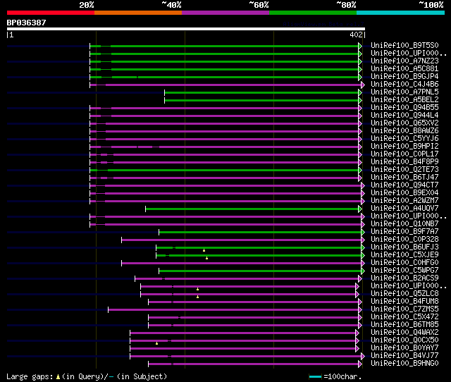Select the UniRef100_C0P328 label
This screenshot has height=382, width=451.
pos(404,240)
